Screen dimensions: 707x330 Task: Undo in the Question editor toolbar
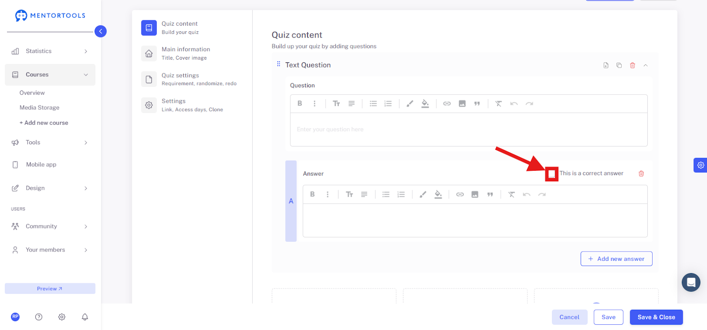pos(514,104)
